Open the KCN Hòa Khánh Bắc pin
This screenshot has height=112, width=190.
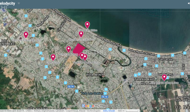coord(26,35)
